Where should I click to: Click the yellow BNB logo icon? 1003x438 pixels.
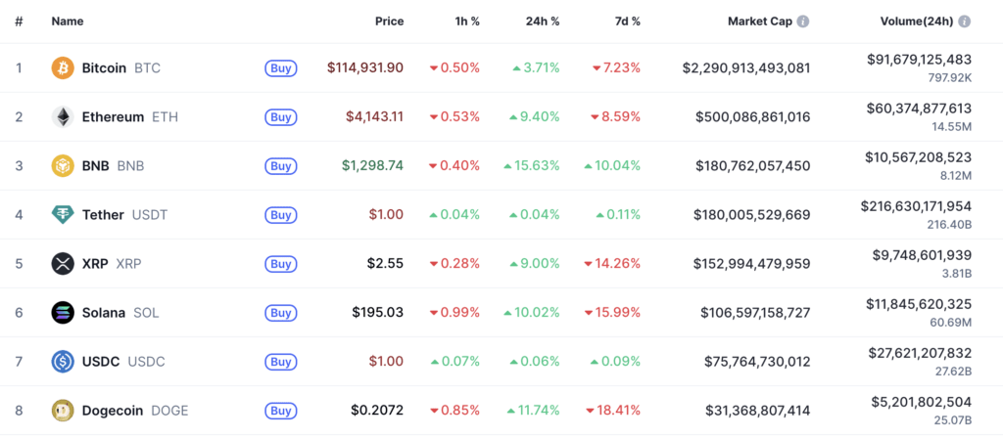[63, 165]
